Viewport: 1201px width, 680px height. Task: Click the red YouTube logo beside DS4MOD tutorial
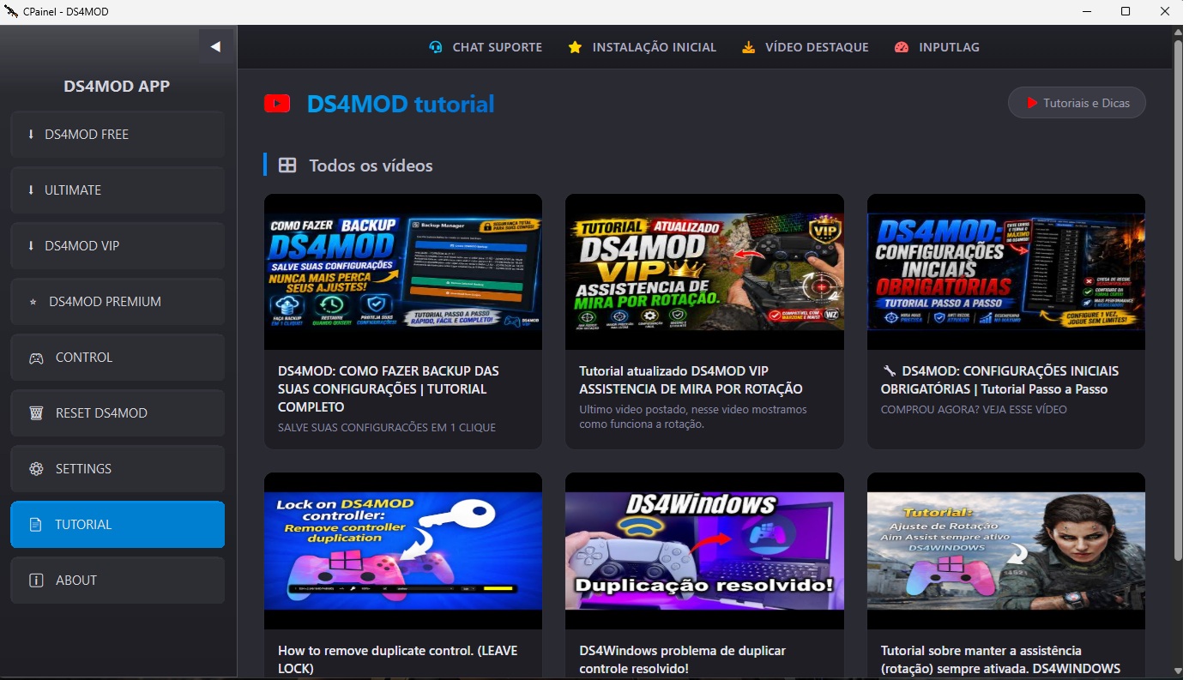click(277, 104)
